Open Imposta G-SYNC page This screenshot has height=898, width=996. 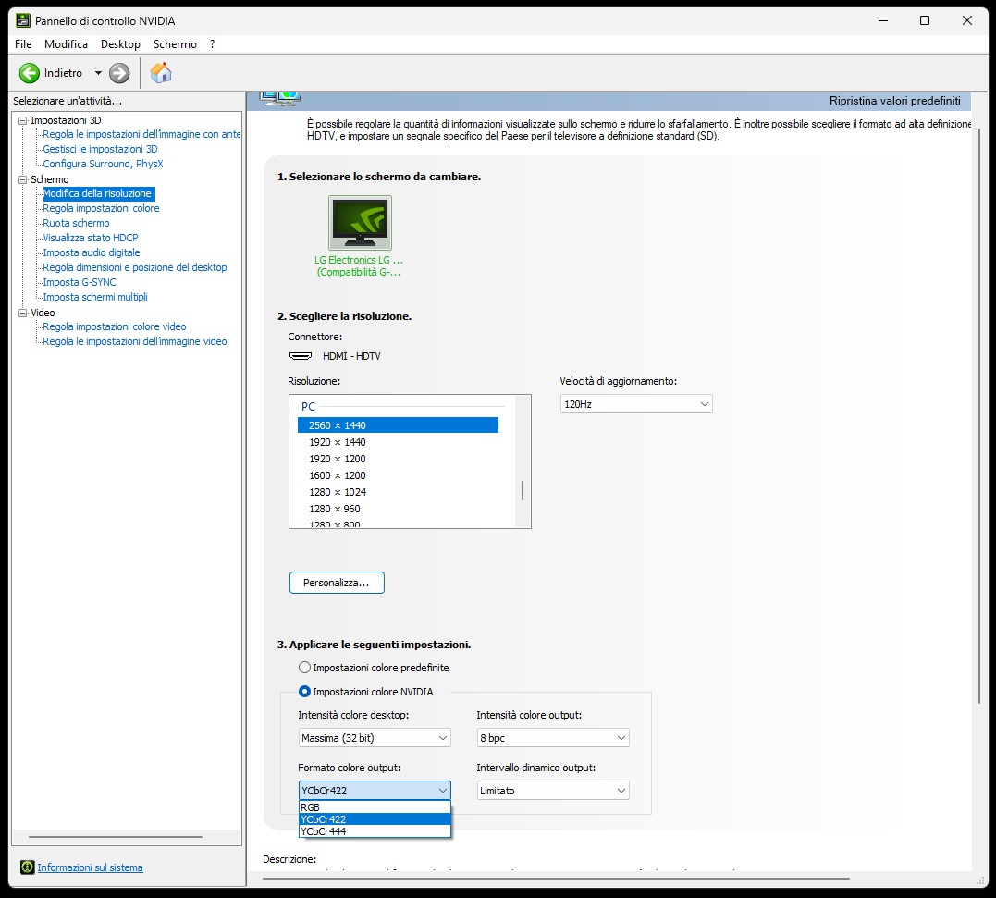[x=80, y=282]
